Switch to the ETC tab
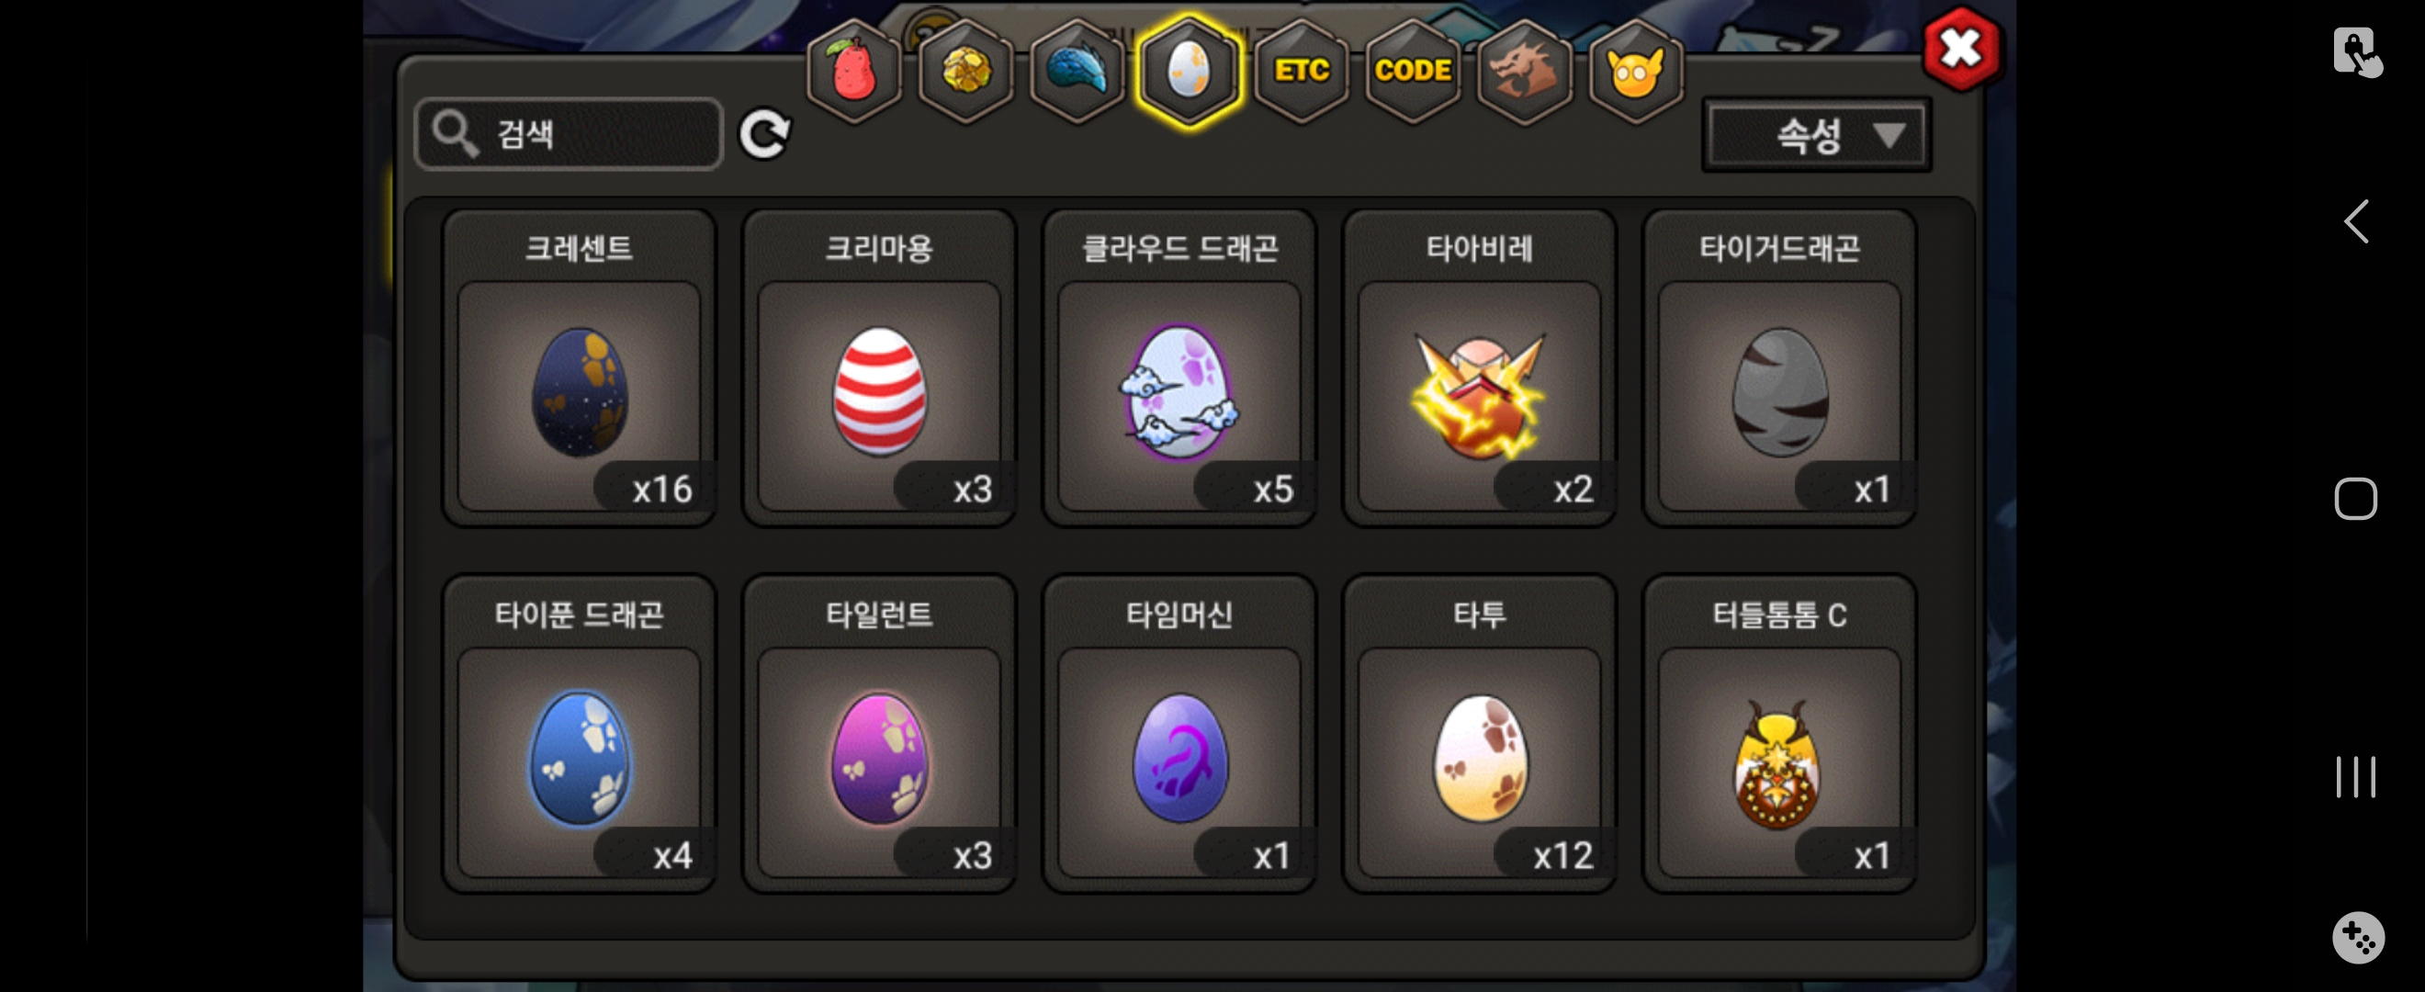Screen dimensions: 2425x992 (x=1301, y=72)
